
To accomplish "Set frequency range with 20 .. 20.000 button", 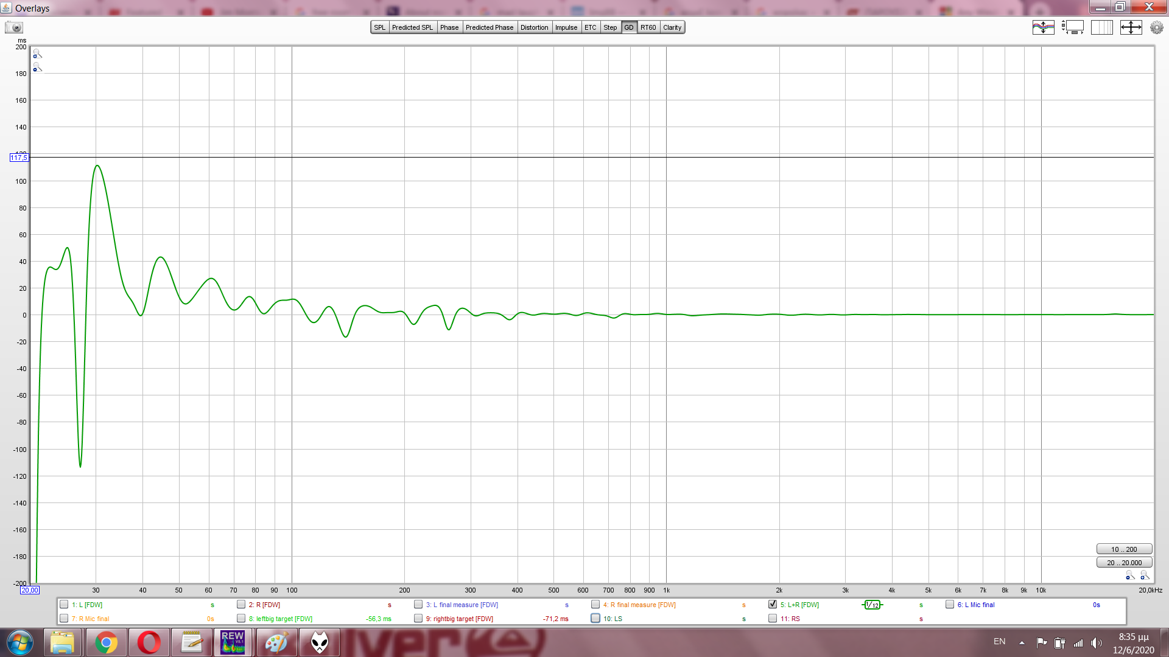I will click(x=1124, y=563).
